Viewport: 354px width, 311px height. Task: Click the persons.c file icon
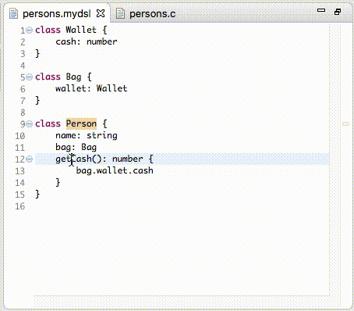click(x=120, y=13)
